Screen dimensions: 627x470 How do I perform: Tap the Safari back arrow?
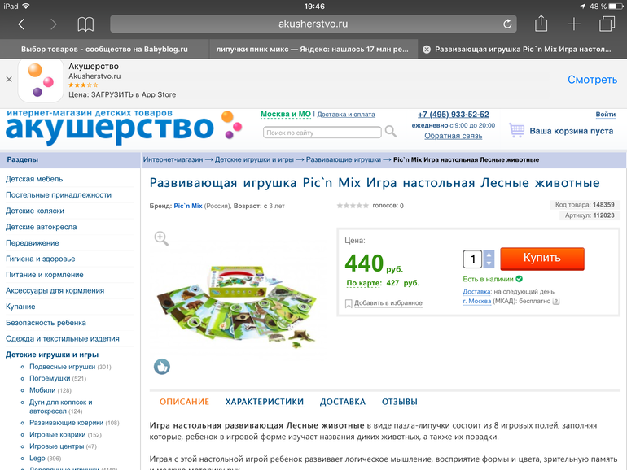[22, 24]
